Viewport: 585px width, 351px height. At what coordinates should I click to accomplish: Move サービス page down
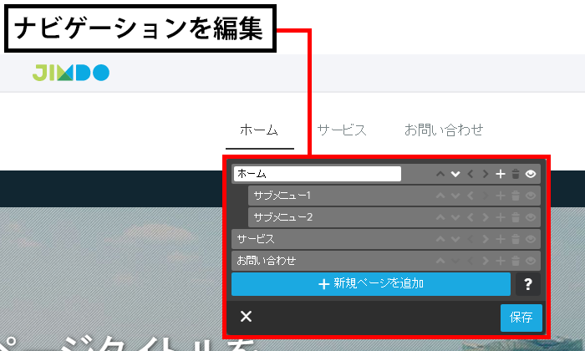(x=455, y=239)
